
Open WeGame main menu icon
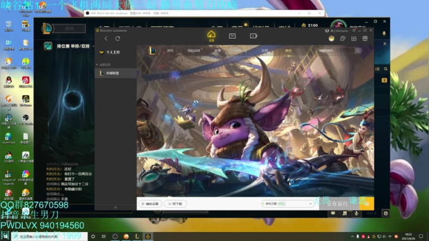[x=354, y=30]
